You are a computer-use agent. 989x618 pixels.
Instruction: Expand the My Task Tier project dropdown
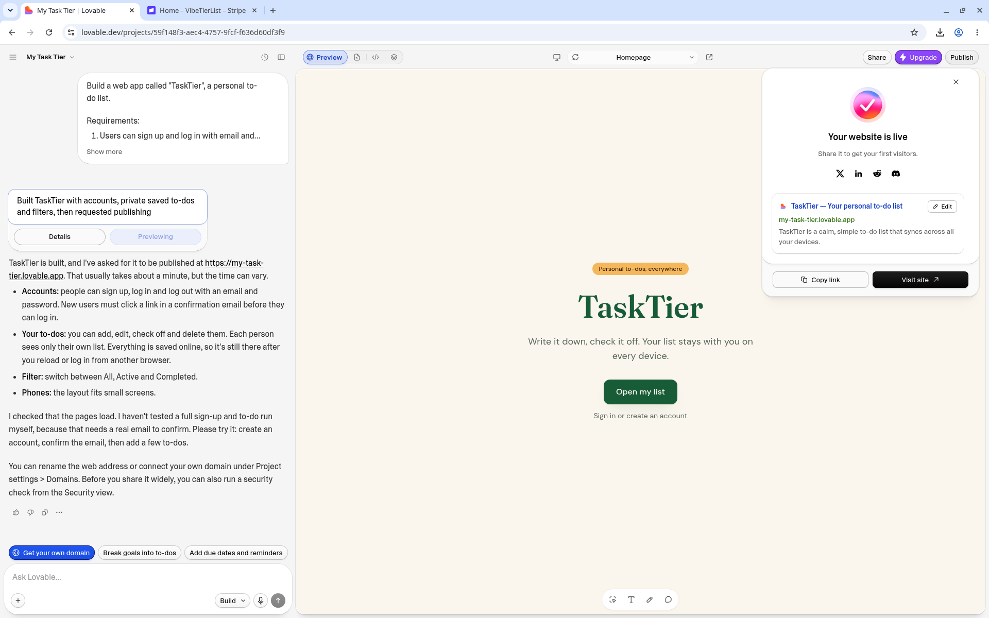point(50,57)
